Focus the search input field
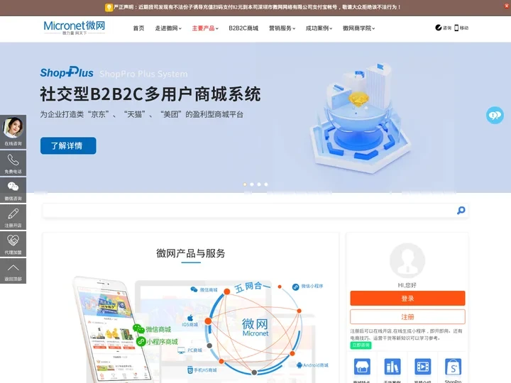This screenshot has width=511, height=383. click(x=248, y=211)
